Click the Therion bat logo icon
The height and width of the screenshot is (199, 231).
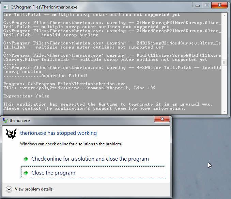[11, 134]
